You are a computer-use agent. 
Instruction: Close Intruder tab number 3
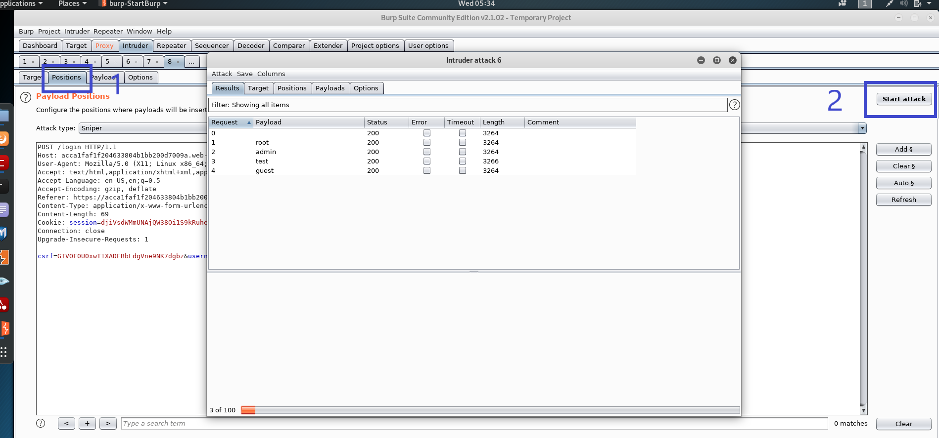[x=74, y=62]
